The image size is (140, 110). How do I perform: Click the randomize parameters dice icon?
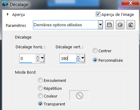click(x=120, y=25)
